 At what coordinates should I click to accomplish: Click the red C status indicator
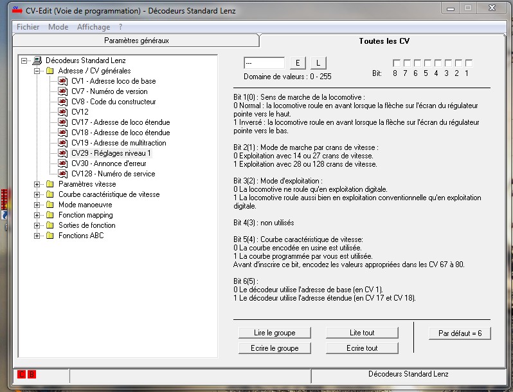click(x=22, y=375)
